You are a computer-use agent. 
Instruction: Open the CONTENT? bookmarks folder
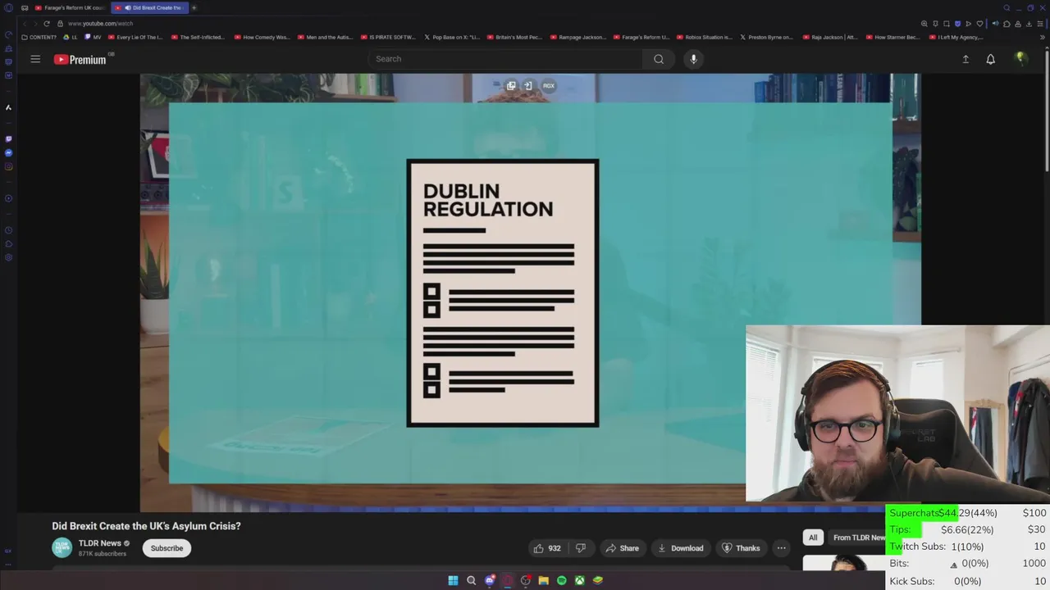[39, 37]
